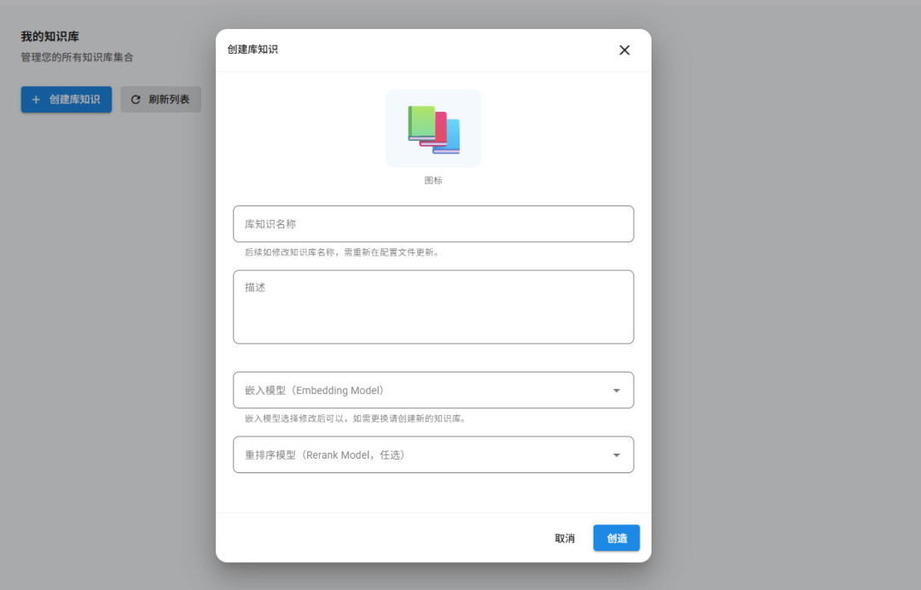Viewport: 921px width, 590px height.
Task: Click the 刷新列表 button label
Action: point(169,100)
